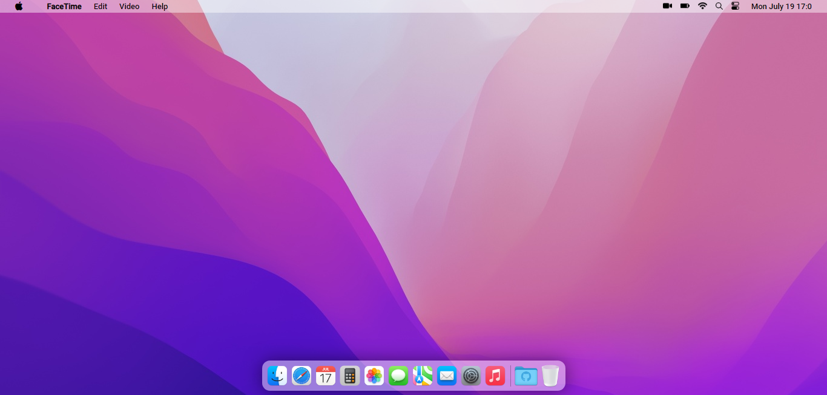Launch Safari from the dock
Viewport: 827px width, 395px height.
(301, 376)
